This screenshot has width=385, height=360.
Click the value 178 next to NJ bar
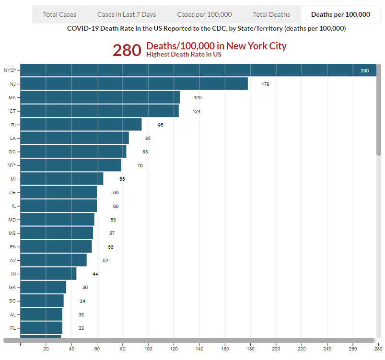[x=266, y=84]
